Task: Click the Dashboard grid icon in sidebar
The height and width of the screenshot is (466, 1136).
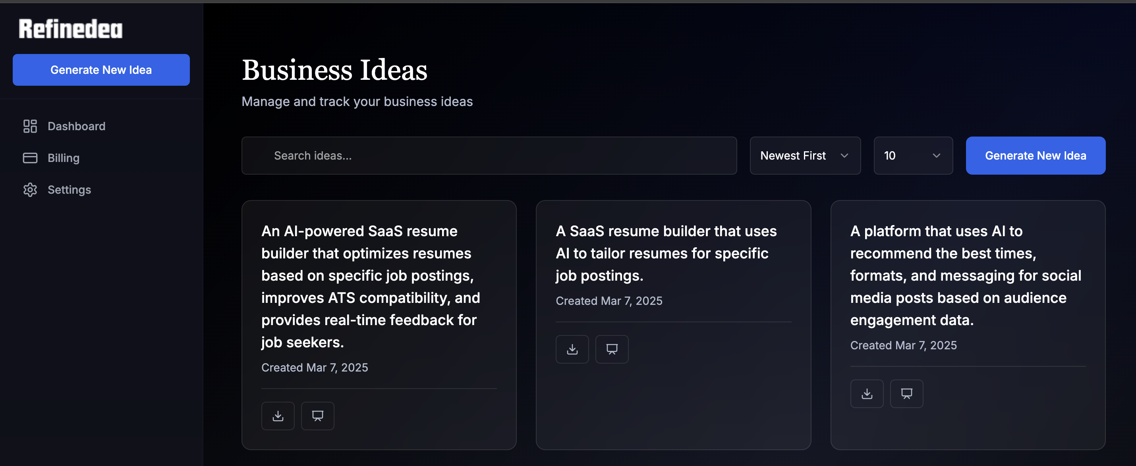Action: tap(30, 126)
